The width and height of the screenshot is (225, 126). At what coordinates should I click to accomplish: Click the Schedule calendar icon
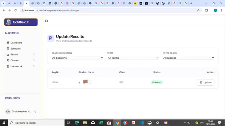pos(8,48)
